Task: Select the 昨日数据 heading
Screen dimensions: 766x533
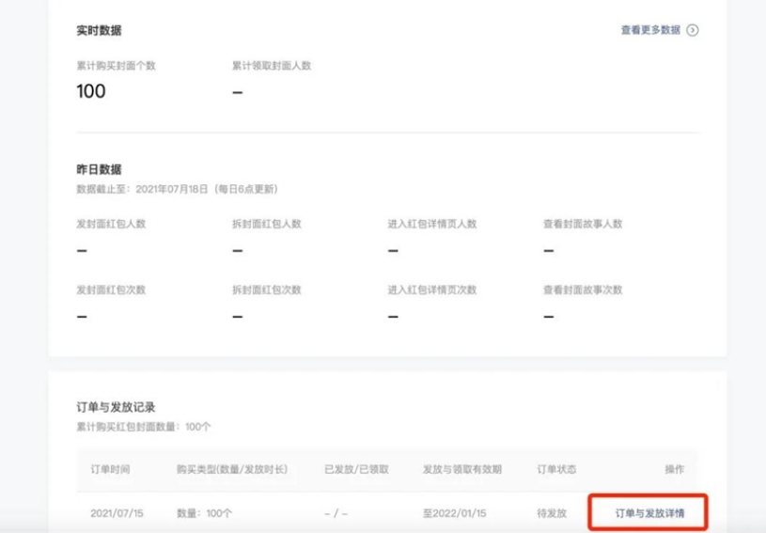Action: click(99, 169)
